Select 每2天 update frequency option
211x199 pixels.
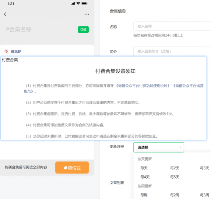click(175, 168)
